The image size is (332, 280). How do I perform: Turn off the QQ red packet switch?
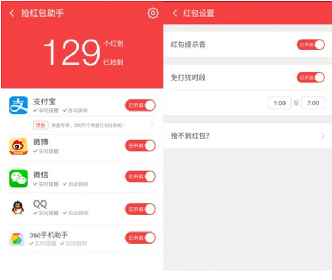pos(141,209)
